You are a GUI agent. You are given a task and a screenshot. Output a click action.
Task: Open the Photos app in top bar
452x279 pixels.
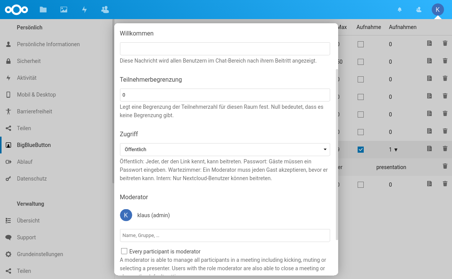pyautogui.click(x=64, y=10)
